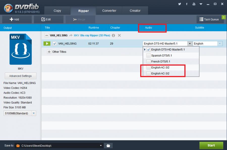Remove VAN_HELSING task with X icon
Image resolution: width=227 pixels, height=150 pixels.
(x=119, y=35)
